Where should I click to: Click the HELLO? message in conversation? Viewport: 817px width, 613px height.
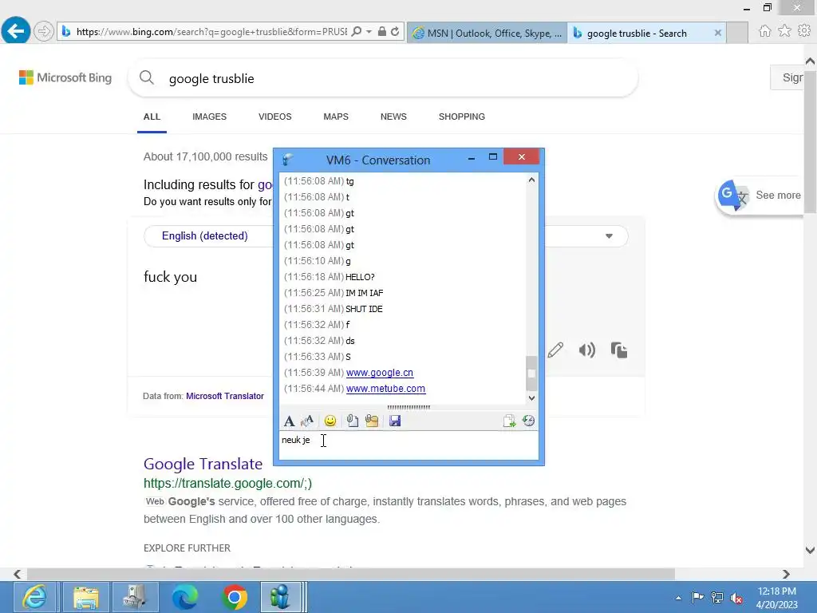(360, 277)
